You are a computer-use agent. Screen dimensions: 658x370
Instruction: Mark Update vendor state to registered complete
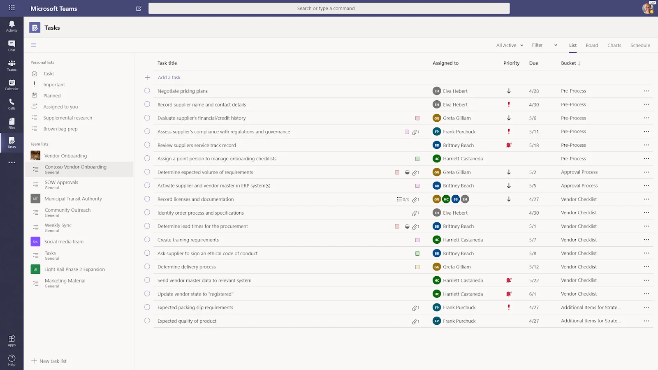click(147, 294)
